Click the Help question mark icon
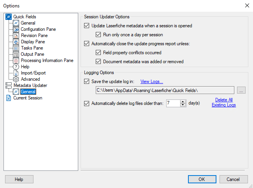Image resolution: width=253 pixels, height=188 pixels. (16, 67)
